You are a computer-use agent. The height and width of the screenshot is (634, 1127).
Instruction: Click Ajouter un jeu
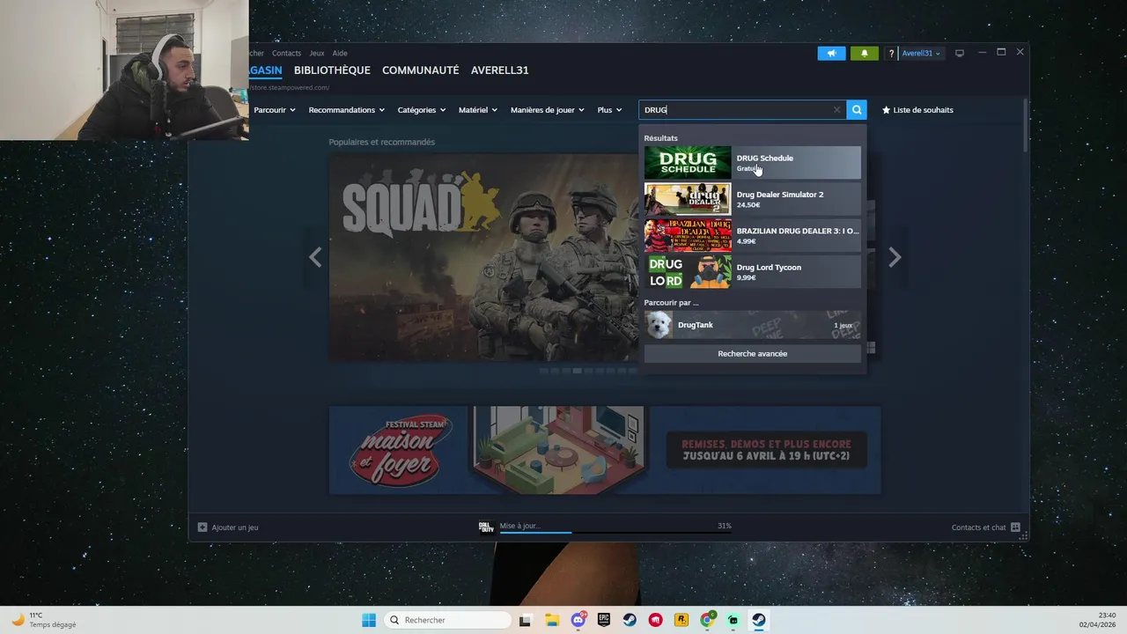pos(234,527)
